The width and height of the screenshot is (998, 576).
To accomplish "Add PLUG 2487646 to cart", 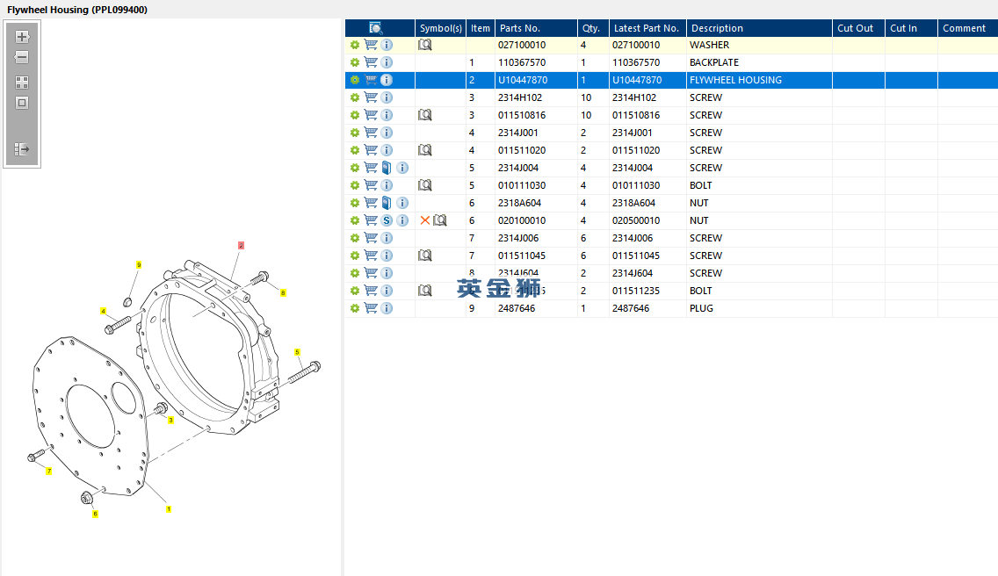I will [371, 308].
